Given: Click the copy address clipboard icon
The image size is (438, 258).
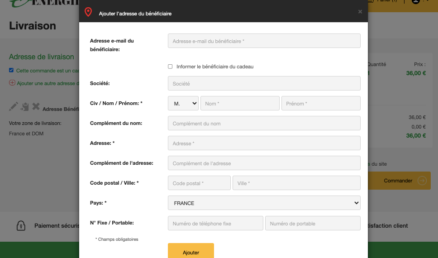Looking at the screenshot, I should click(x=25, y=107).
